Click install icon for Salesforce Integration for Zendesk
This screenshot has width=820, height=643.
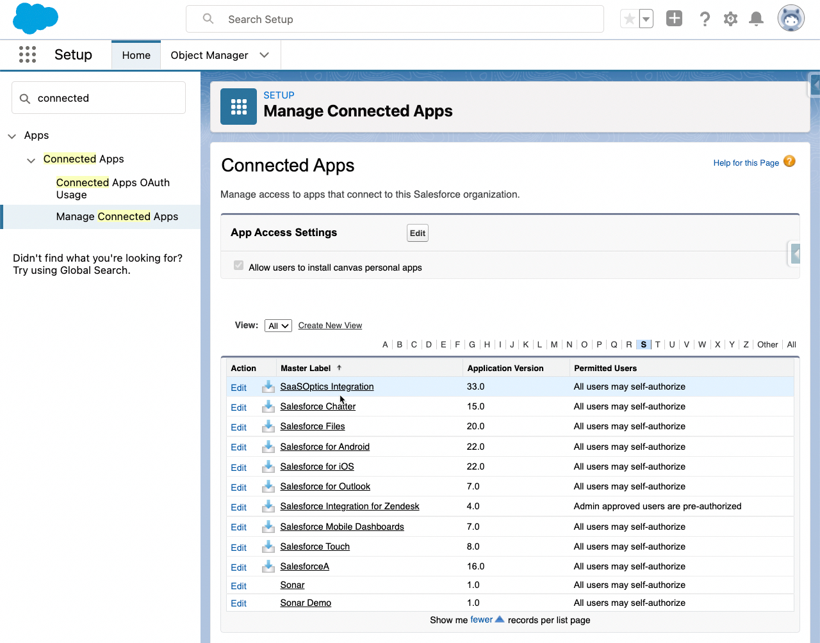coord(268,506)
